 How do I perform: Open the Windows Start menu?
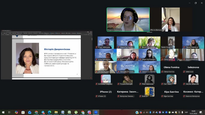click(3, 112)
